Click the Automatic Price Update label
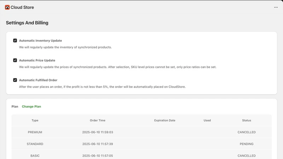Viewport: 283px width, 159px height. (37, 60)
